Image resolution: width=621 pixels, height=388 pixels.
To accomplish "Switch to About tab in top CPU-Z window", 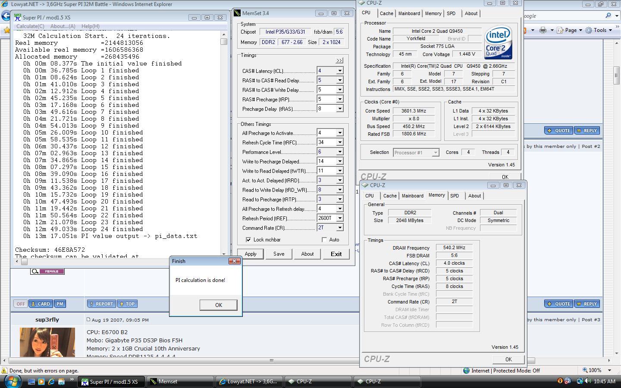I will pos(471,13).
